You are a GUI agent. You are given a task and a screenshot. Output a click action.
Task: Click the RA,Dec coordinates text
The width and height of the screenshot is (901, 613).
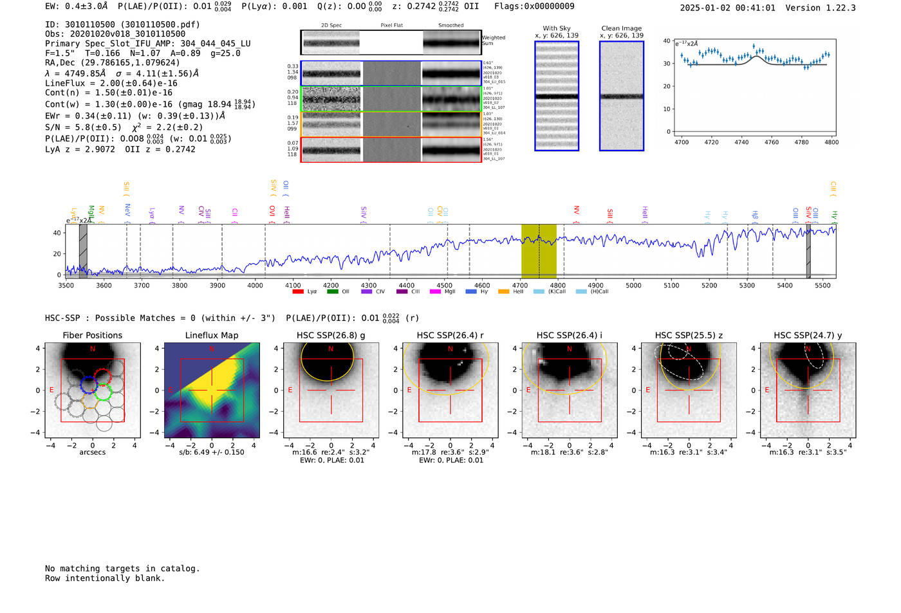click(113, 62)
